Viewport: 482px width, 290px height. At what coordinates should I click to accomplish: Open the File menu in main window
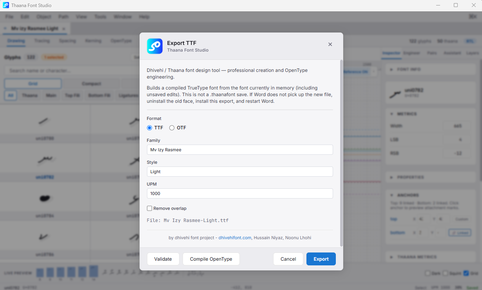[9, 17]
